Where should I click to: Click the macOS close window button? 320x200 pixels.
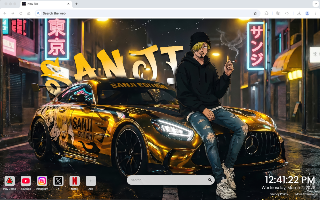(x=5, y=4)
